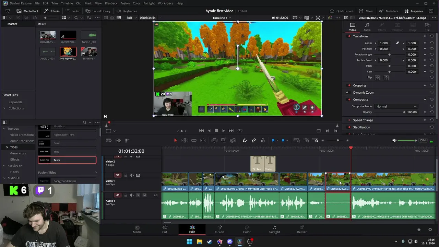Click the DIM audio button
The width and height of the screenshot is (439, 247).
click(x=423, y=140)
